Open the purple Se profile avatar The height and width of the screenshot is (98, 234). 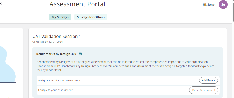(223, 4)
